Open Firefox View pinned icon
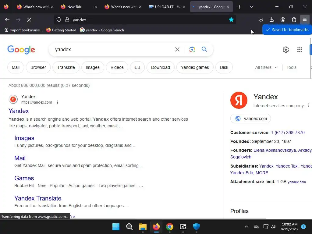312x234 pixels. pos(6,7)
